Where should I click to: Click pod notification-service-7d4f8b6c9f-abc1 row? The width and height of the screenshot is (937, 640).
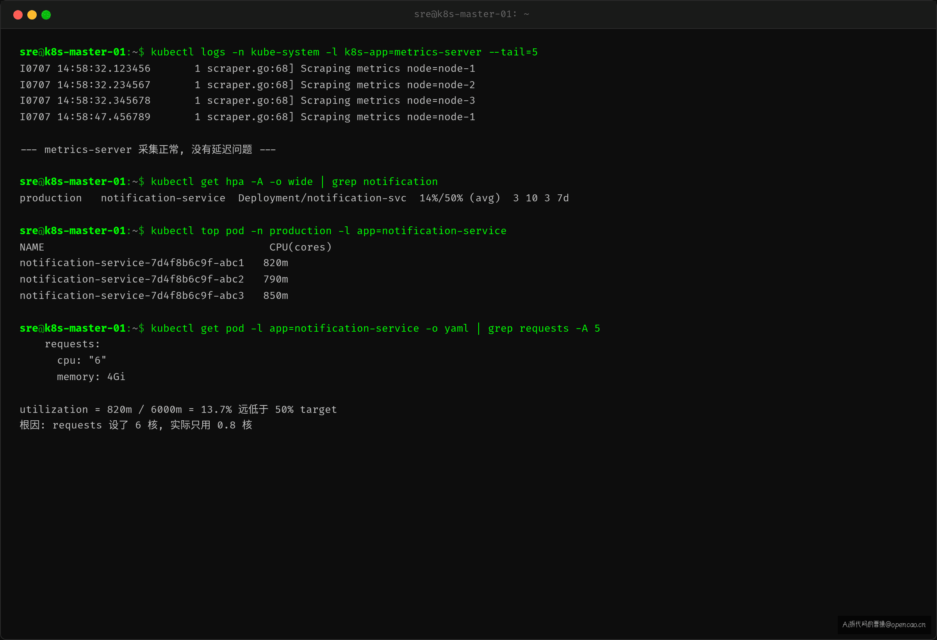click(x=154, y=263)
